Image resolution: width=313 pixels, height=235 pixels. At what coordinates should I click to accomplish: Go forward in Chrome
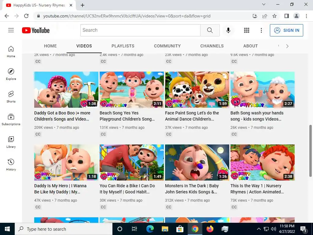click(x=17, y=16)
